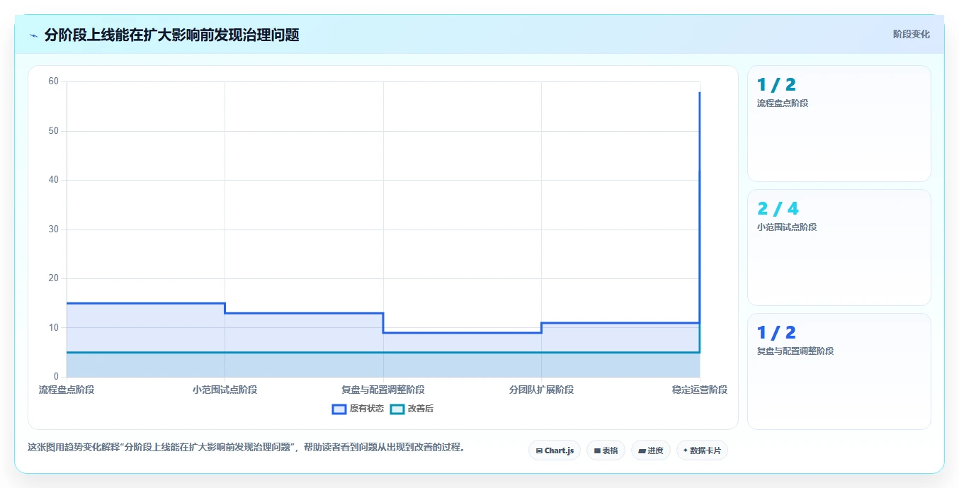
Task: Click the description text below the chart
Action: (246, 448)
